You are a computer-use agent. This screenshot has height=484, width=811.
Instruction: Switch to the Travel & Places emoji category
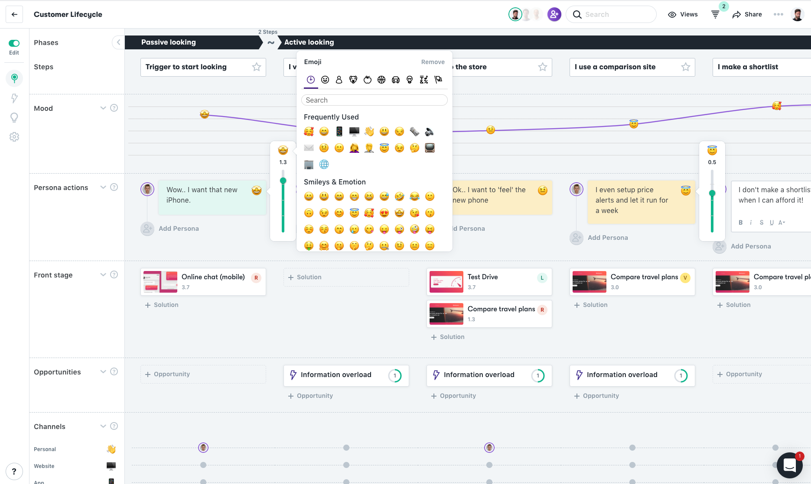pos(396,80)
